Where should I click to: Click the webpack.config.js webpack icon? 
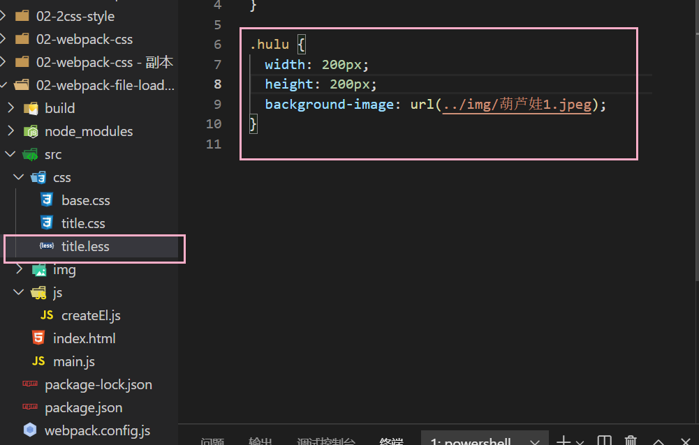(30, 430)
